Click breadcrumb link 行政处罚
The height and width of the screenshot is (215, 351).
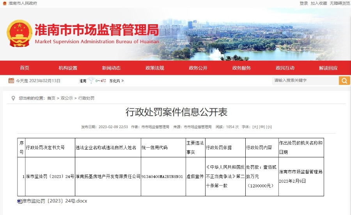(86, 98)
